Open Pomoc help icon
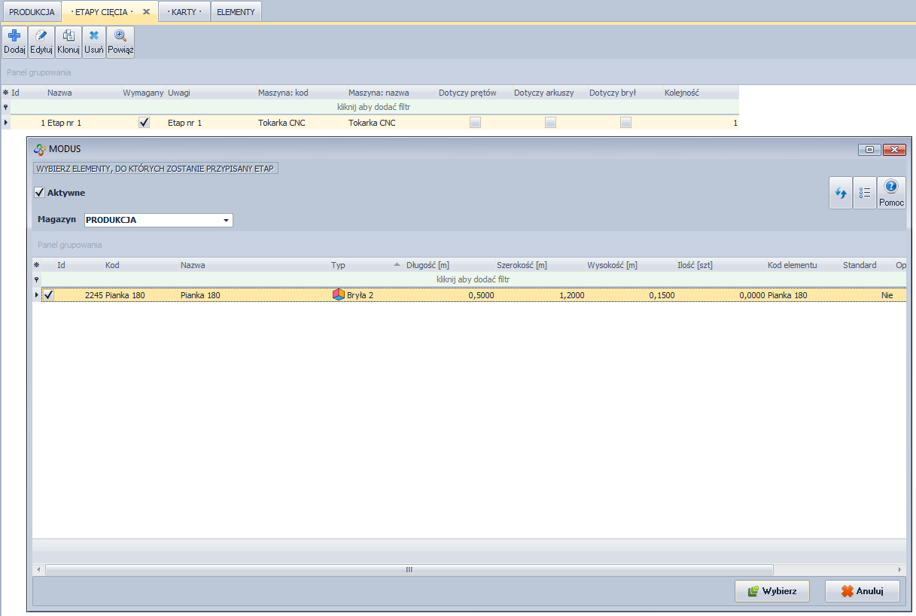The image size is (916, 616). coord(891,188)
